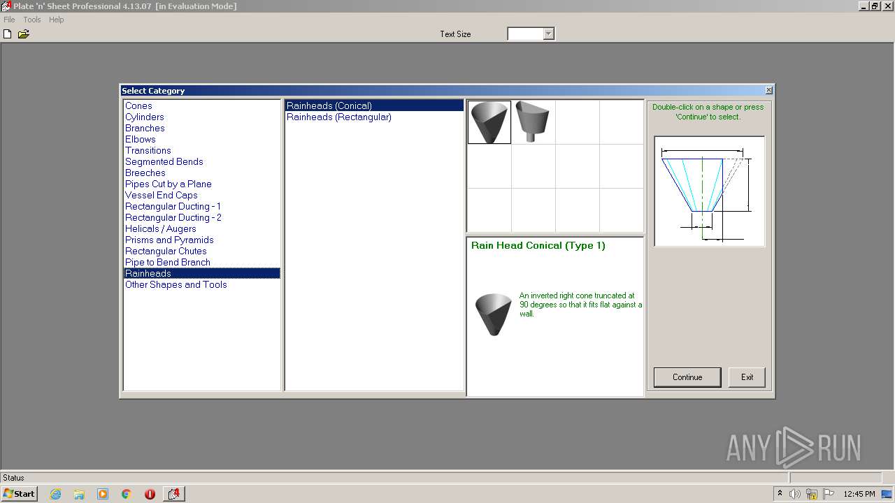This screenshot has width=895, height=503.
Task: Restore down the main application window
Action: tap(875, 6)
